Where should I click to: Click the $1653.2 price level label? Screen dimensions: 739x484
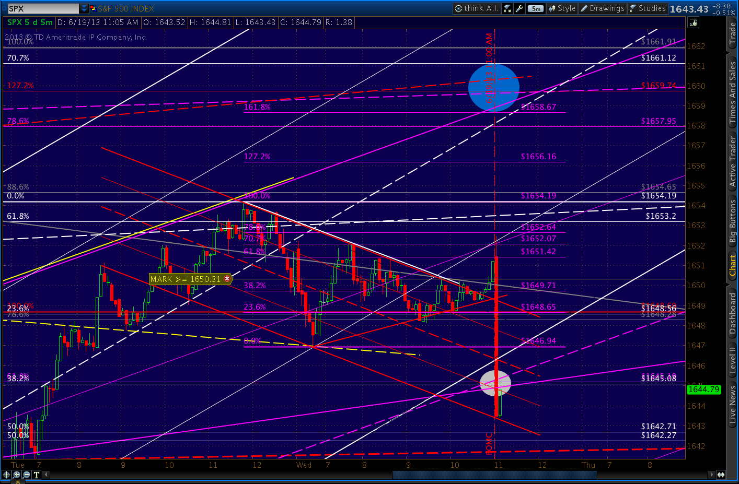coord(661,216)
